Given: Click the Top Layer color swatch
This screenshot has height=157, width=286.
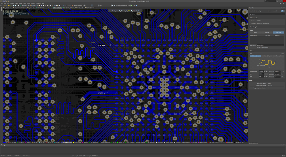Looking at the screenshot, I should coord(9,142).
